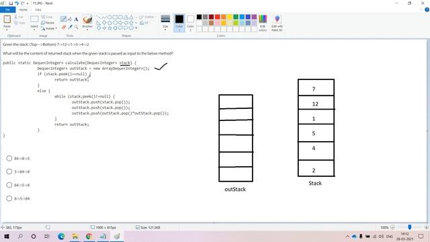The image size is (430, 242).
Task: Undo the last action in the title bar
Action: [x=17, y=3]
